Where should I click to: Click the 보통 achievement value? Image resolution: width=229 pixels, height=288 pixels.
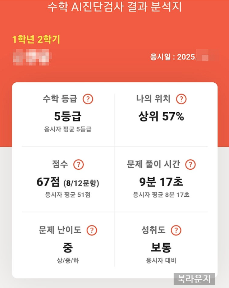click(x=161, y=247)
